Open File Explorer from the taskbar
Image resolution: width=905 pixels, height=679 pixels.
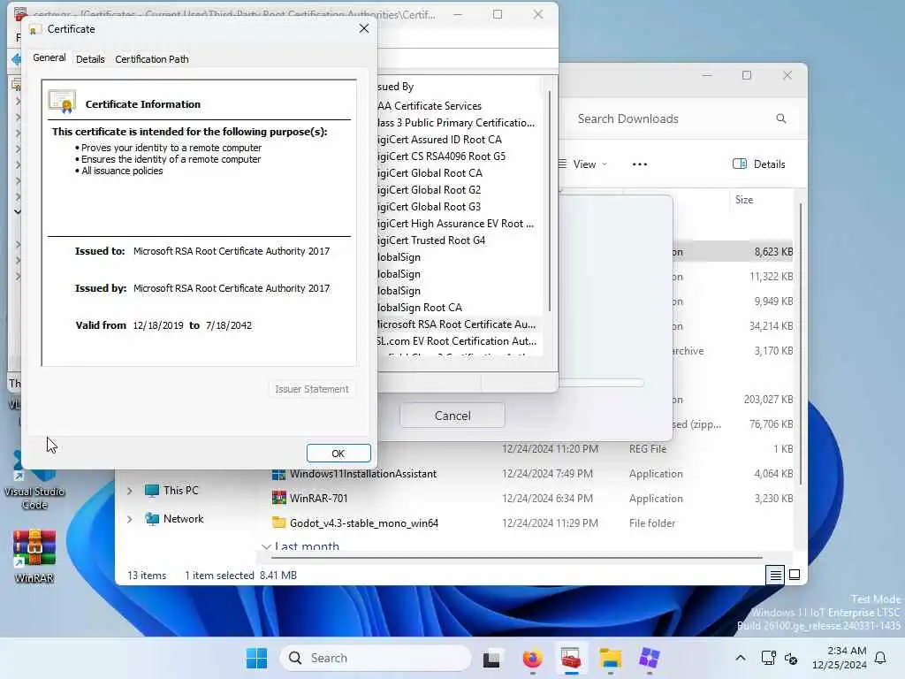(610, 658)
